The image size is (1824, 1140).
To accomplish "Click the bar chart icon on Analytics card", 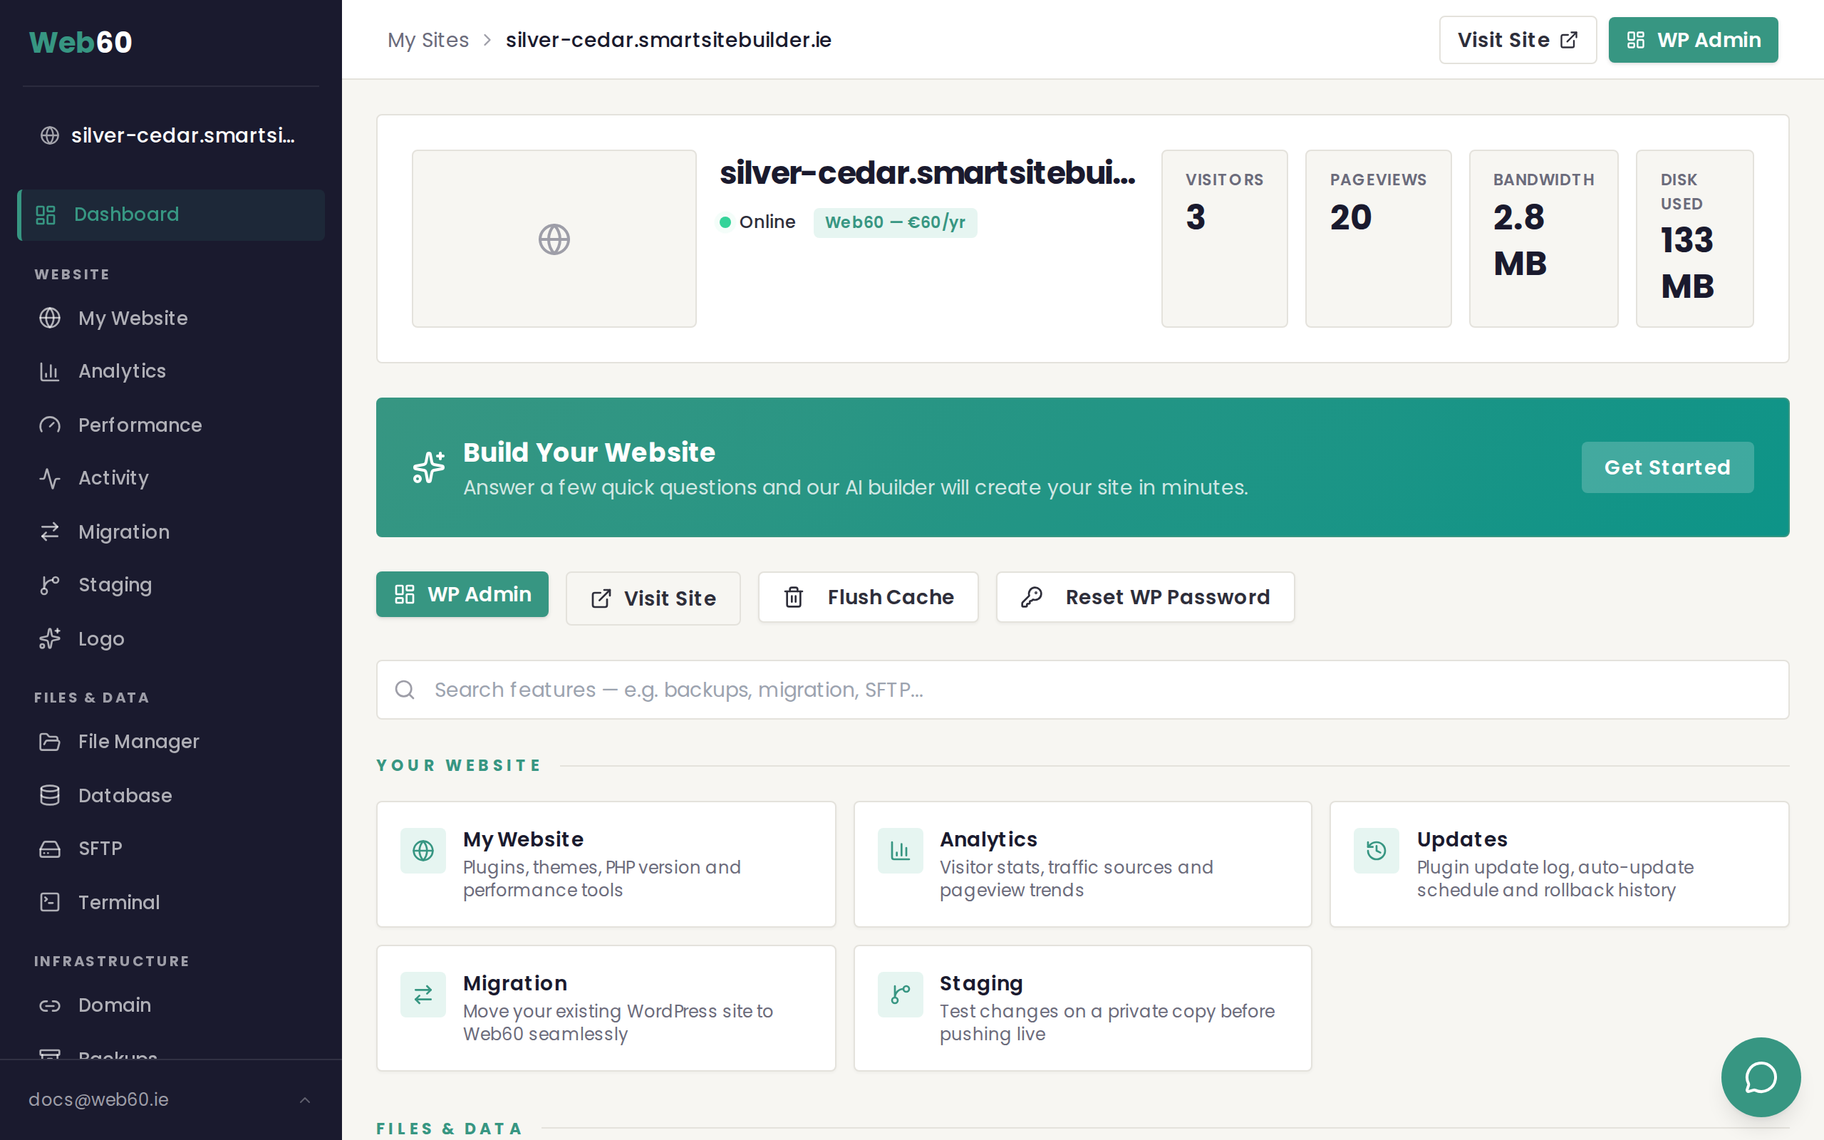I will pos(900,851).
